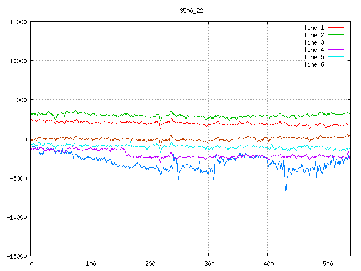Click the 100 tick label on the x-axis
The image size is (361, 271).
pos(90,263)
